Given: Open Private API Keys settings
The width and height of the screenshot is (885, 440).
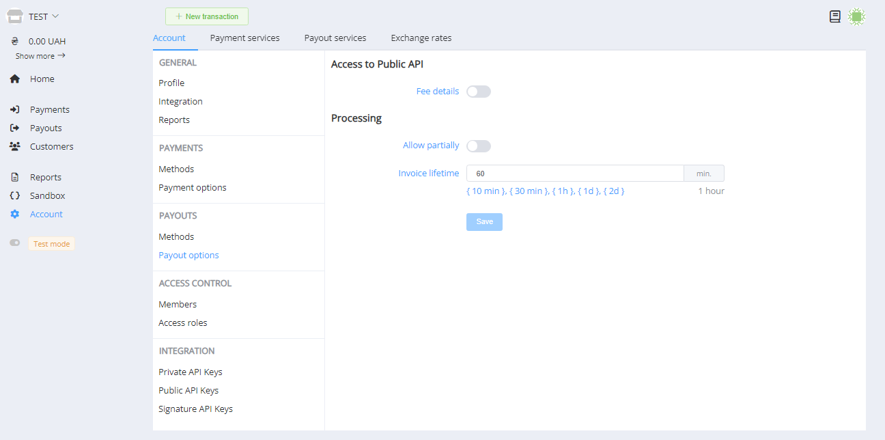Looking at the screenshot, I should click(191, 372).
